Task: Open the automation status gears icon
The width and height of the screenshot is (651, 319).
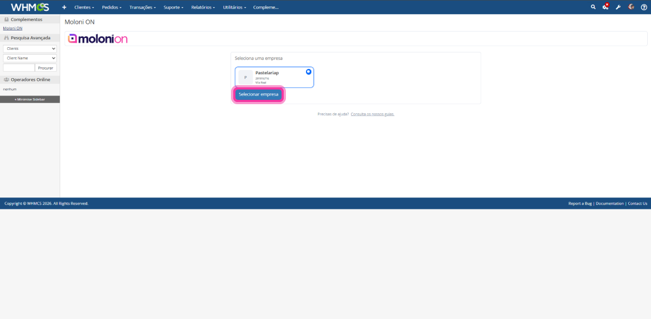Action: [605, 7]
